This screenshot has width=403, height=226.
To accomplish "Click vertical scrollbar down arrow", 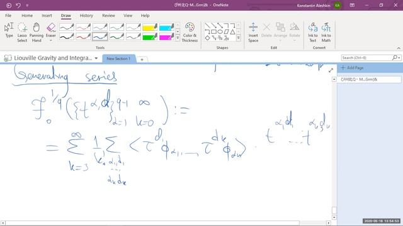I will tap(334, 217).
